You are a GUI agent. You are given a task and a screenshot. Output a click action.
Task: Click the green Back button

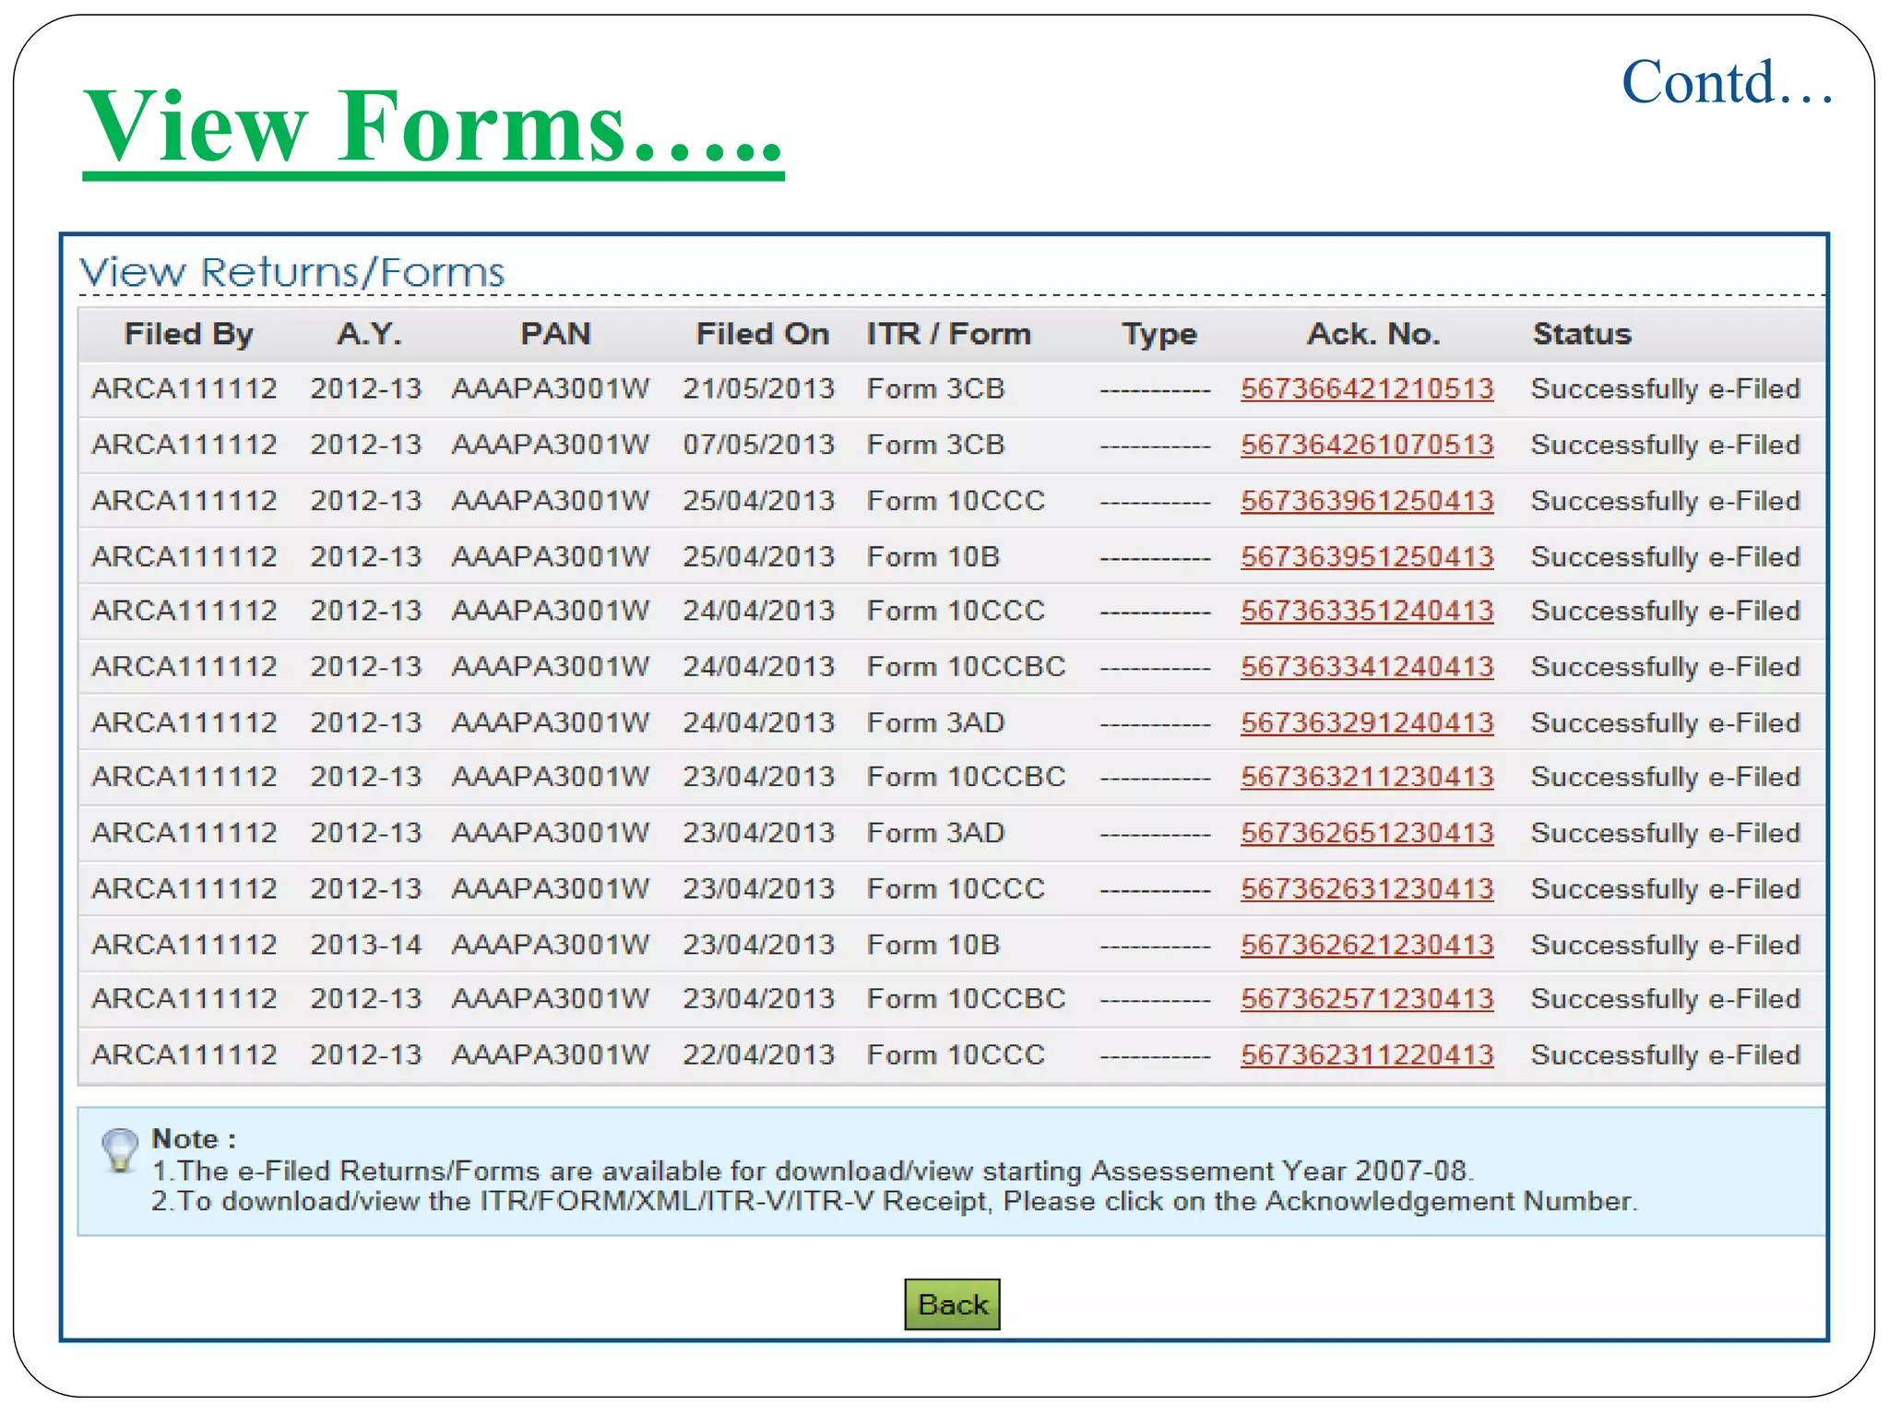click(x=952, y=1304)
